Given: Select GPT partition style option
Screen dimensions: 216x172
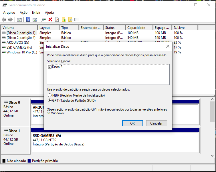Looking at the screenshot, I should pos(50,101).
